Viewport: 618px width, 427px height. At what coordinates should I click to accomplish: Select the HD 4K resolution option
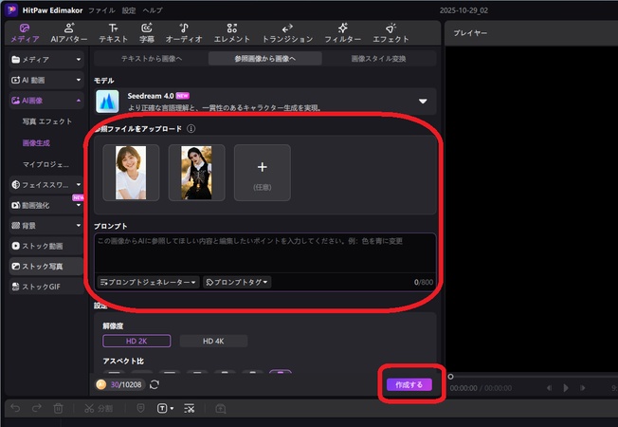coord(213,341)
